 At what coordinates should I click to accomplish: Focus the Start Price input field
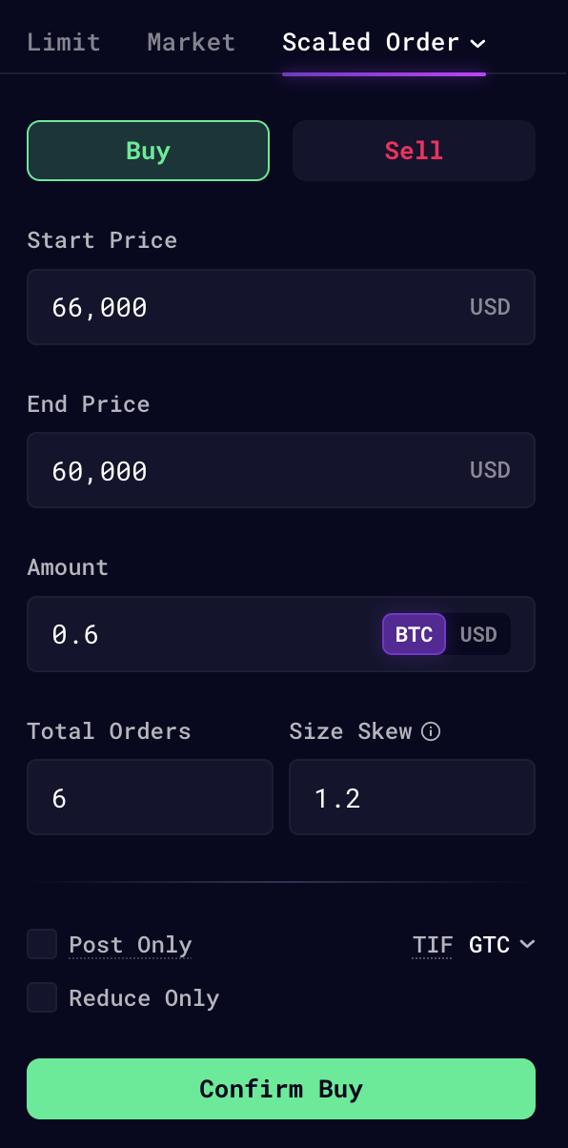tap(281, 307)
